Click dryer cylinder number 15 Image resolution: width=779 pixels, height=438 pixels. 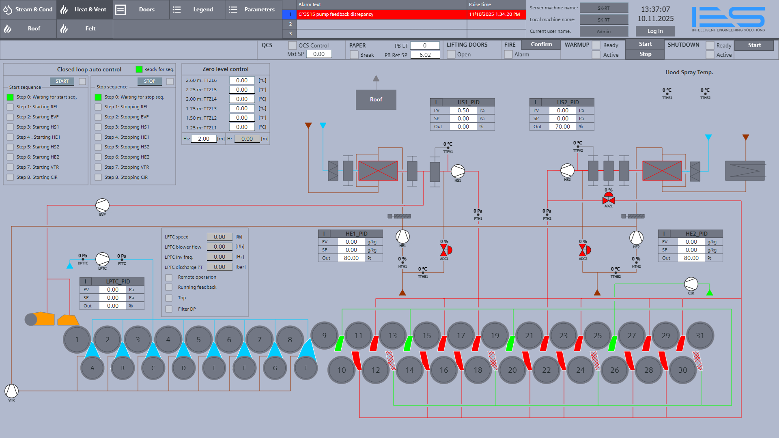pyautogui.click(x=427, y=336)
